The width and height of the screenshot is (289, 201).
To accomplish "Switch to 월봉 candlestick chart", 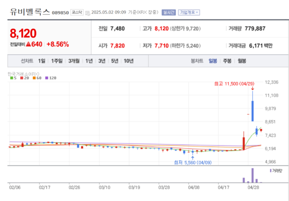I will [242, 61].
